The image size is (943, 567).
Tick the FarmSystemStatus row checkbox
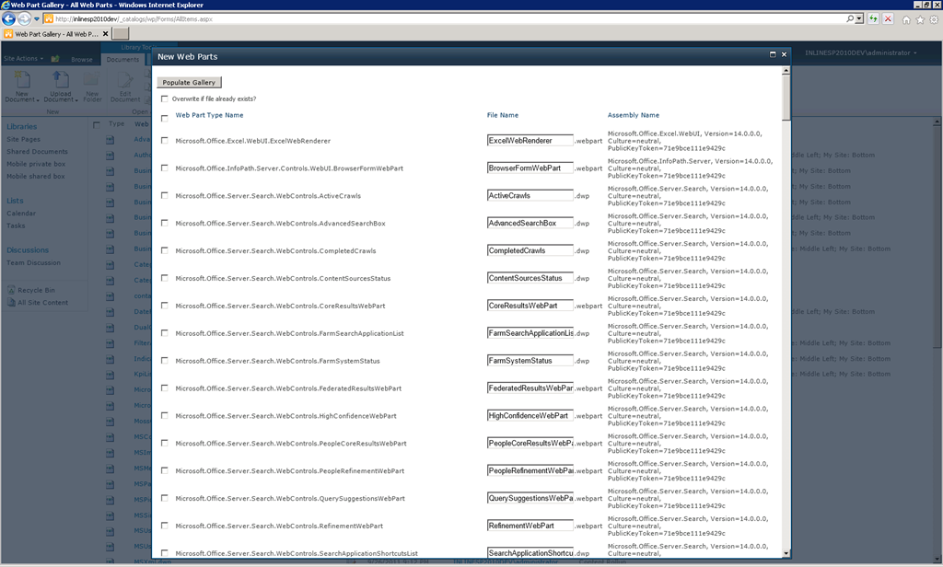(164, 361)
